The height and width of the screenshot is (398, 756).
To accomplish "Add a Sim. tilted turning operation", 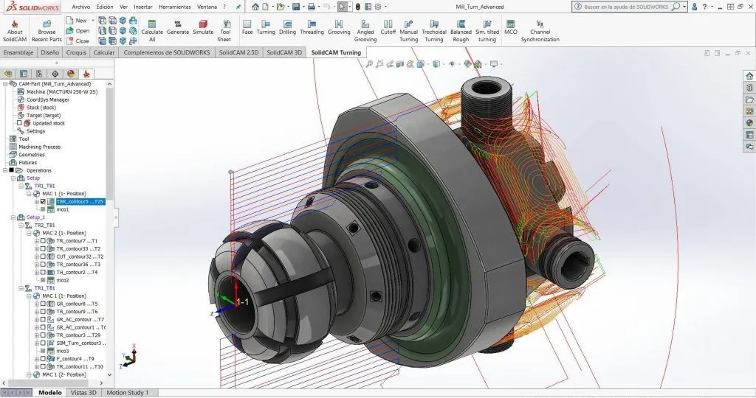I will [x=487, y=31].
